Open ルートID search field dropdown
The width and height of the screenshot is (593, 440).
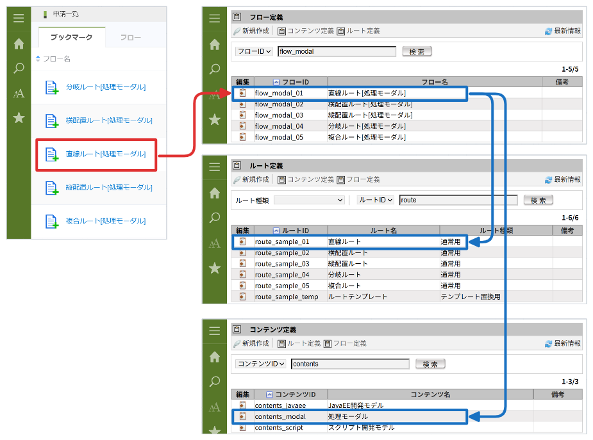coord(376,200)
